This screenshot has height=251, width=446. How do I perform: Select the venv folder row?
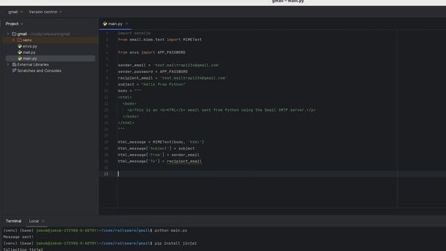tap(51, 40)
